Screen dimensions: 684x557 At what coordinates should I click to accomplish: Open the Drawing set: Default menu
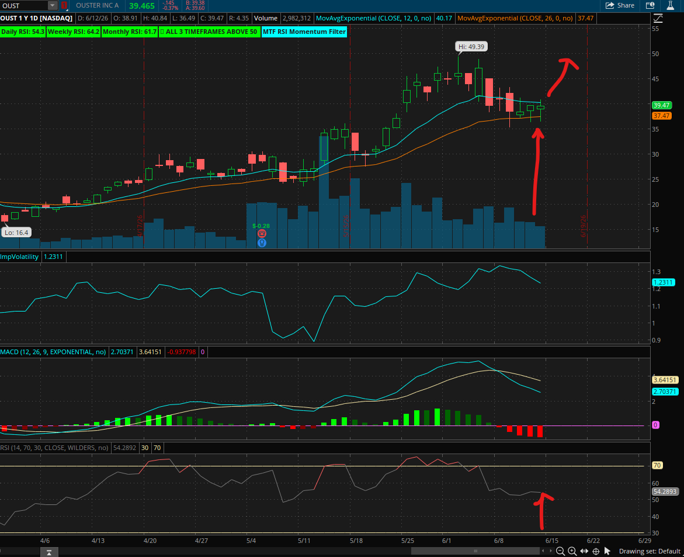(650, 551)
